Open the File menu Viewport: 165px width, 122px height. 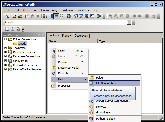pyautogui.click(x=8, y=10)
